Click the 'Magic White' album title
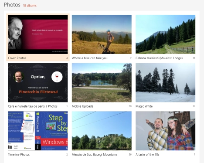Viewport: 204px width, 163px height. 144,106
